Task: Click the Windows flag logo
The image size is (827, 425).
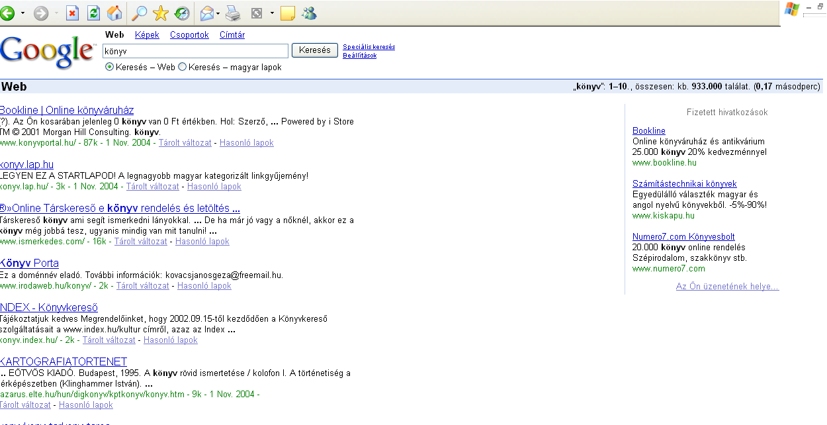Action: click(x=791, y=9)
